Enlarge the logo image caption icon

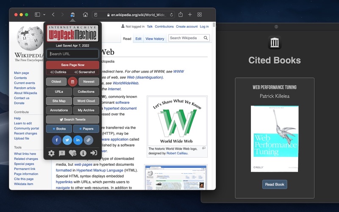204,148
